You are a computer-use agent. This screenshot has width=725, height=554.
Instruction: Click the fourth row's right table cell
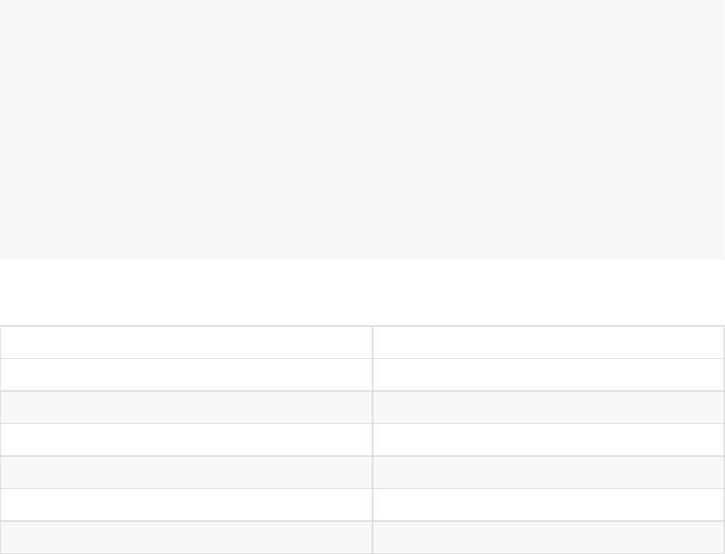548,439
